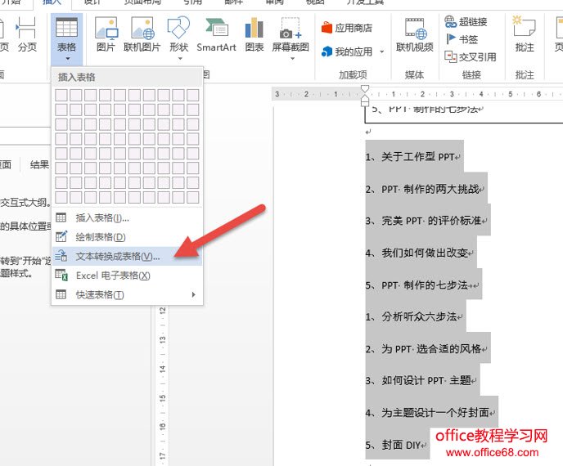
Task: Insert a SmartArt graphic
Action: pos(216,35)
